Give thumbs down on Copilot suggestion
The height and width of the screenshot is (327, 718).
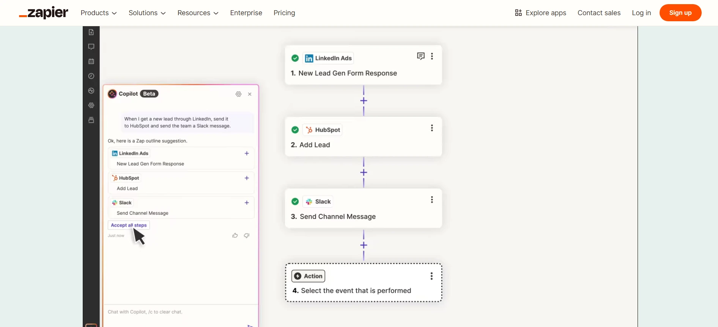pos(247,236)
